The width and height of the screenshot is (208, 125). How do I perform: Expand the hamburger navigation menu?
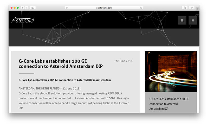click(x=193, y=20)
